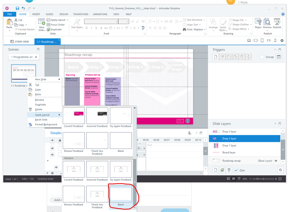
Task: Click the zoom slider in status bar
Action: coord(257,179)
